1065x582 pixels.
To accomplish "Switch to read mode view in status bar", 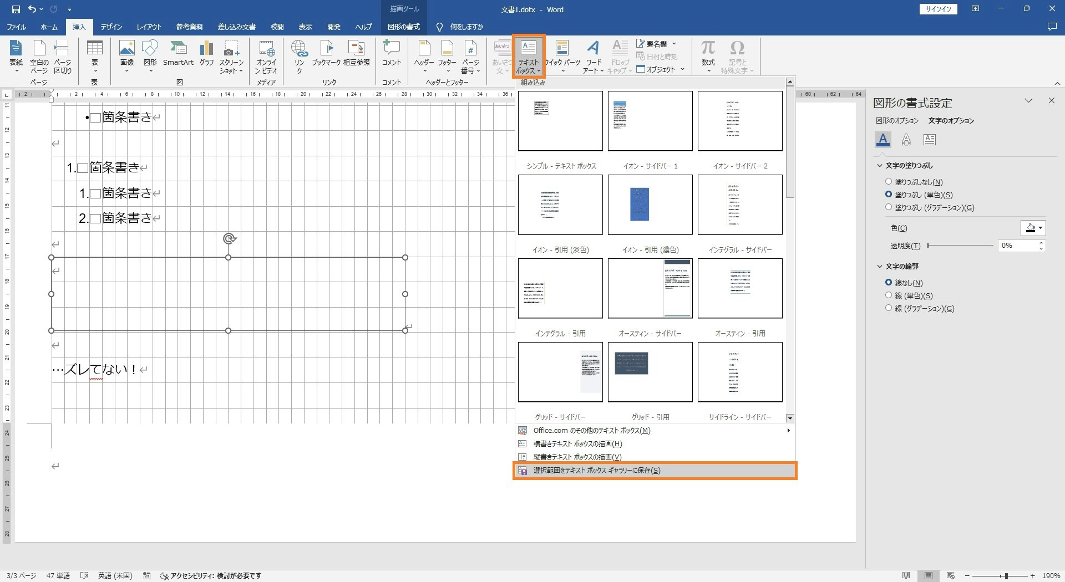I will tap(906, 576).
